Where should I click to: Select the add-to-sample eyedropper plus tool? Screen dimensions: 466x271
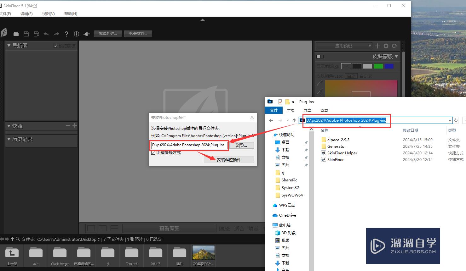pyautogui.click(x=320, y=92)
